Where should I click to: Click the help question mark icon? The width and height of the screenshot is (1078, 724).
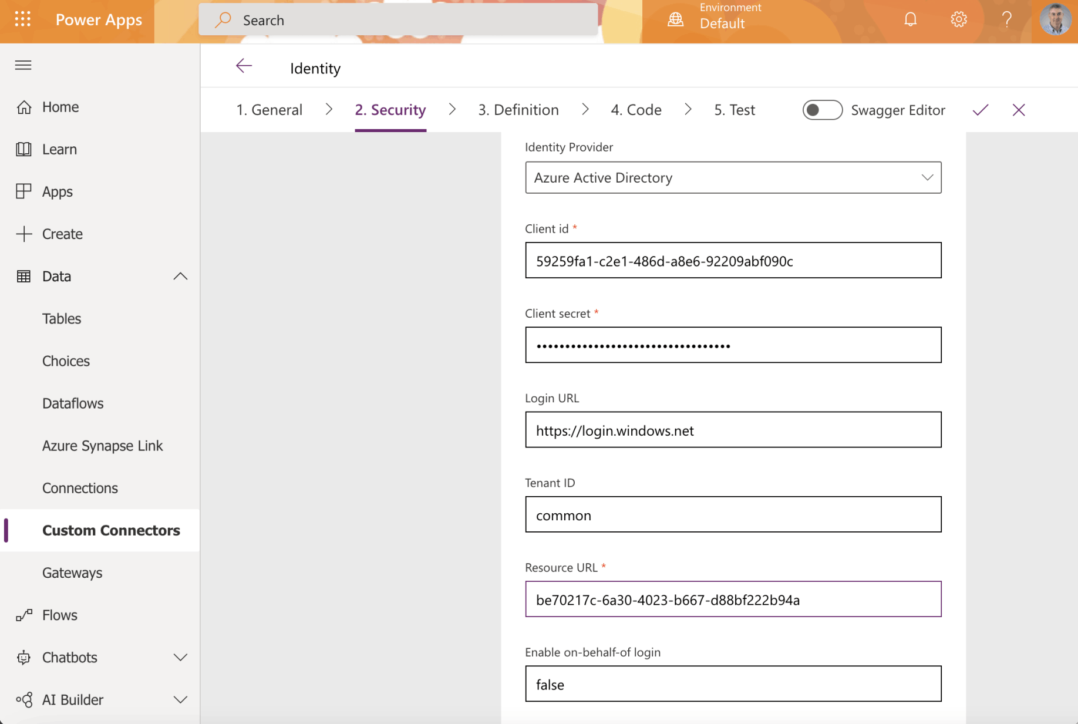click(1006, 20)
